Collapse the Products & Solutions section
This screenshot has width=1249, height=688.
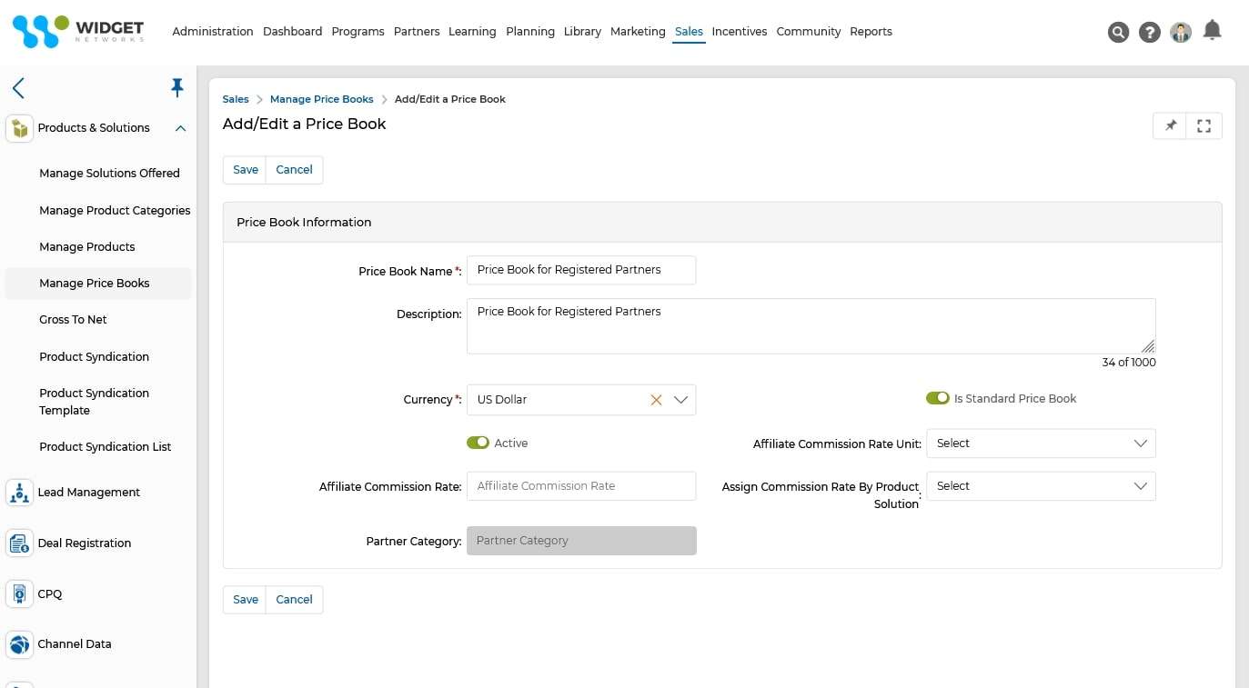tap(179, 128)
